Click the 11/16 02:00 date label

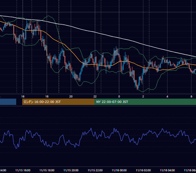[x=143, y=170]
